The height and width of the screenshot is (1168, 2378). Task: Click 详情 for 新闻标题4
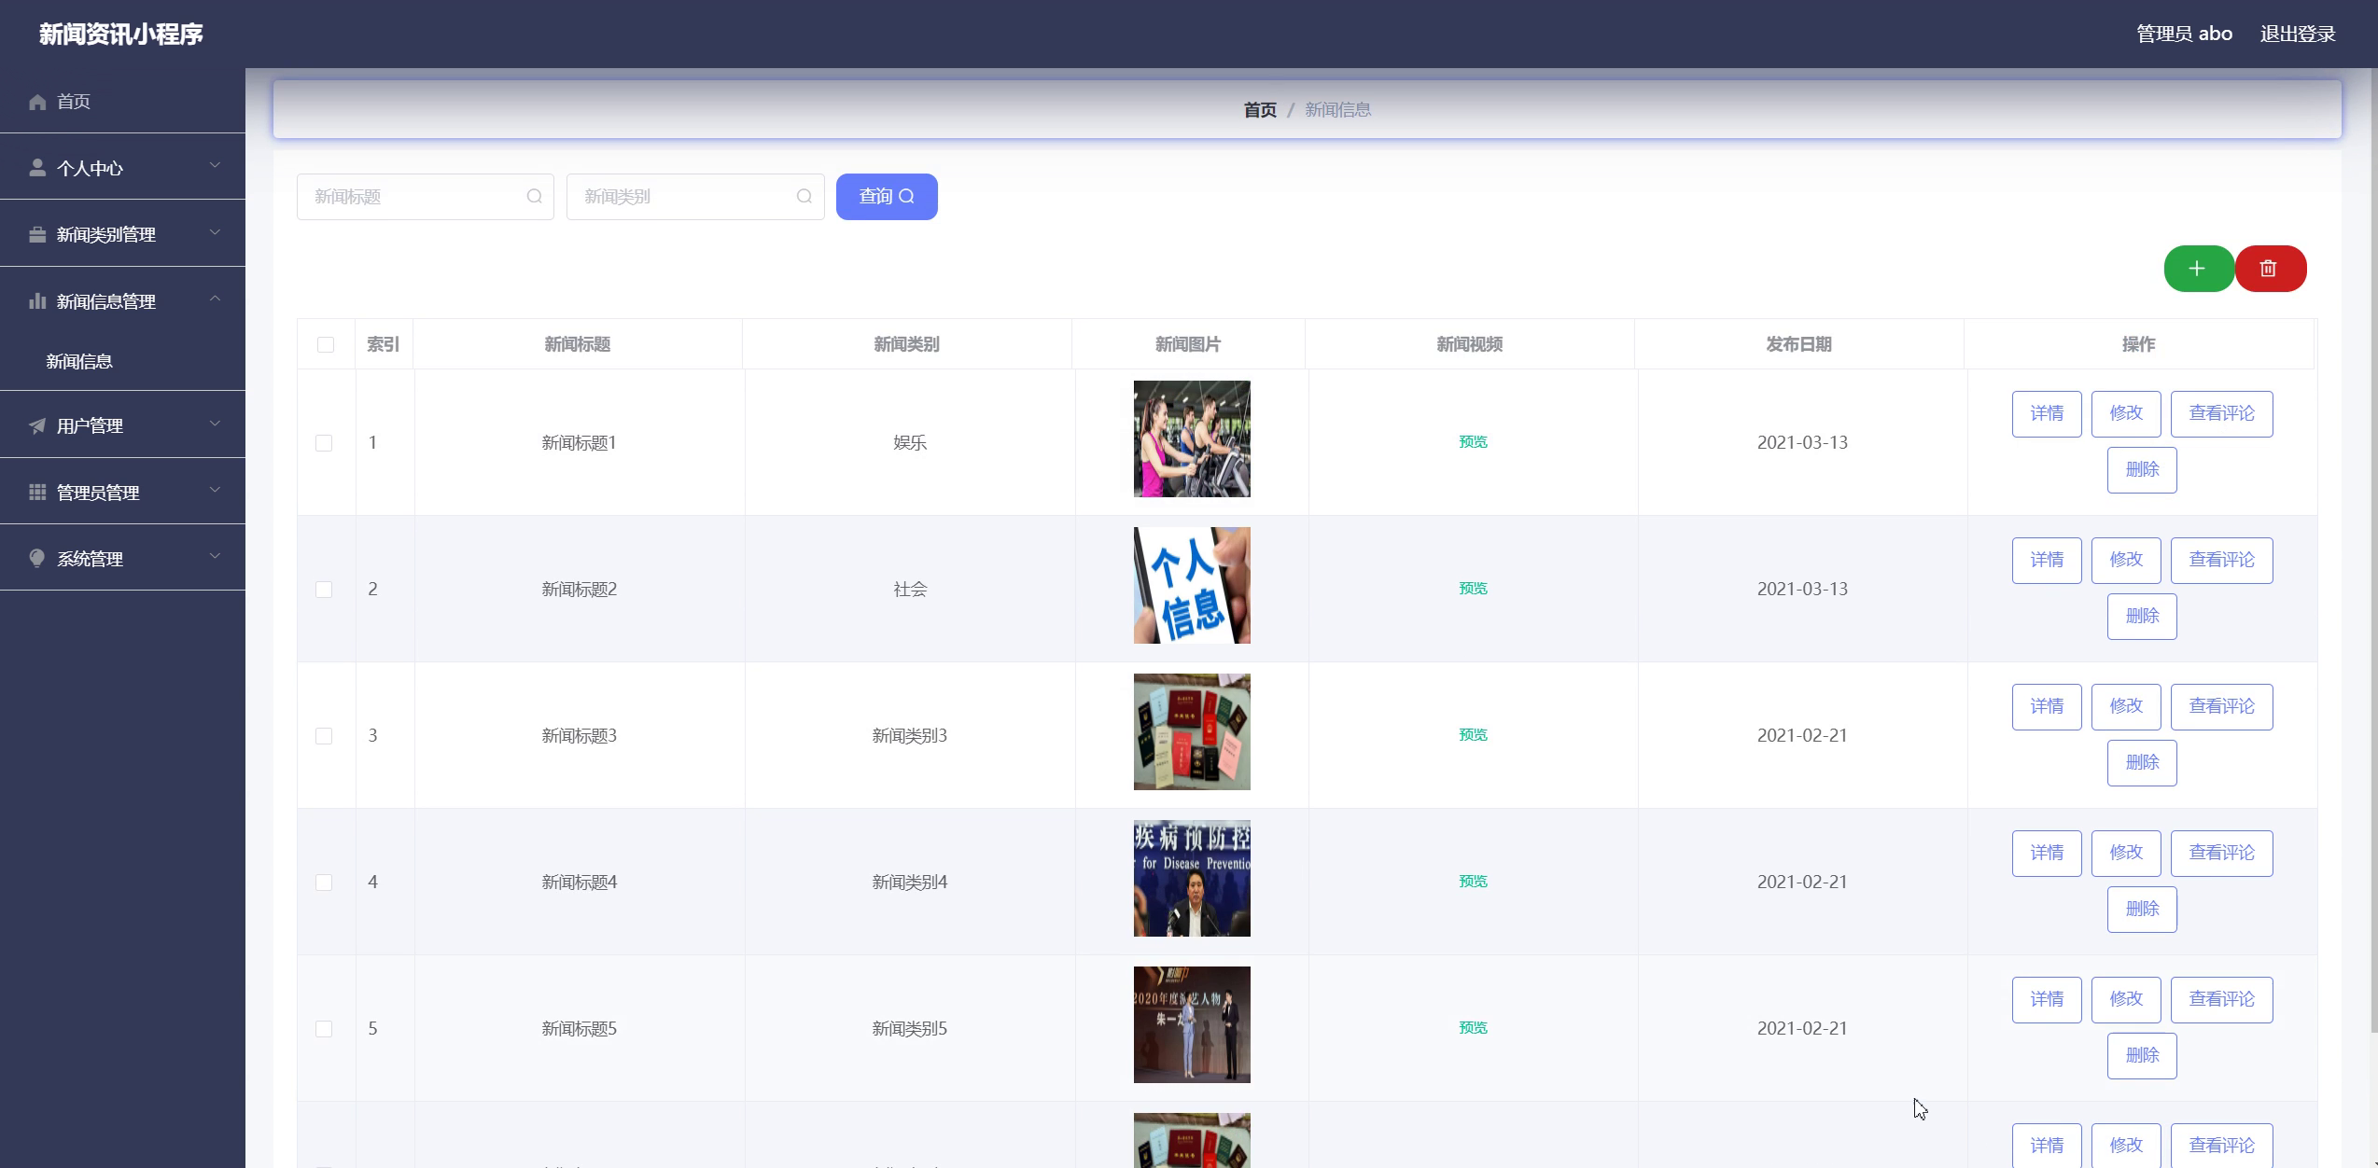2047,853
